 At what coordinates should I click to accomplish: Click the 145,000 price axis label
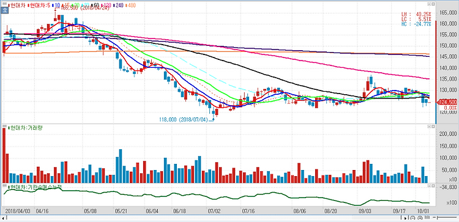[449, 57]
